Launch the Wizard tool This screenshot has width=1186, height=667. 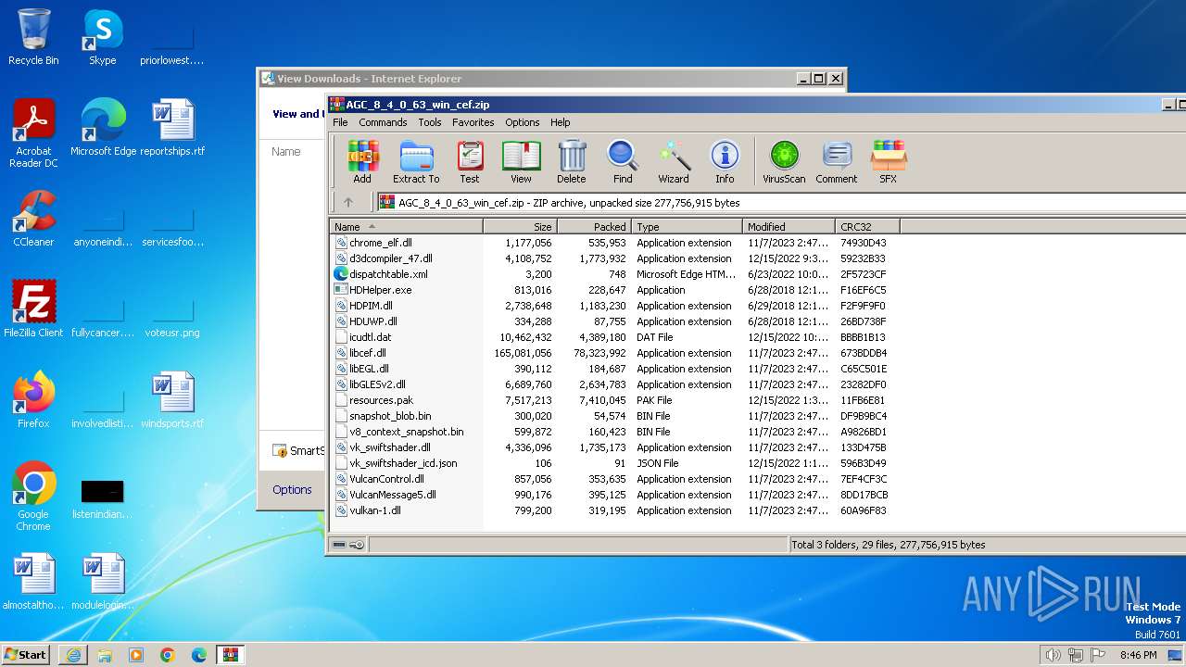674,161
